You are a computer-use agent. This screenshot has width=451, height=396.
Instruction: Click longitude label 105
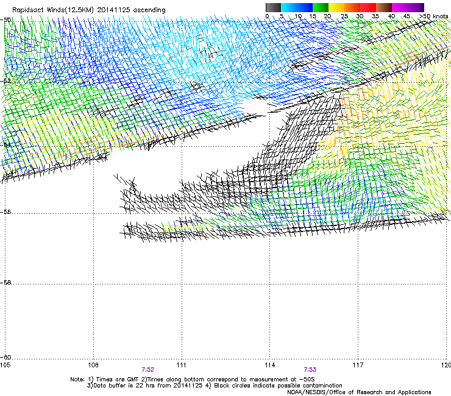(x=5, y=365)
